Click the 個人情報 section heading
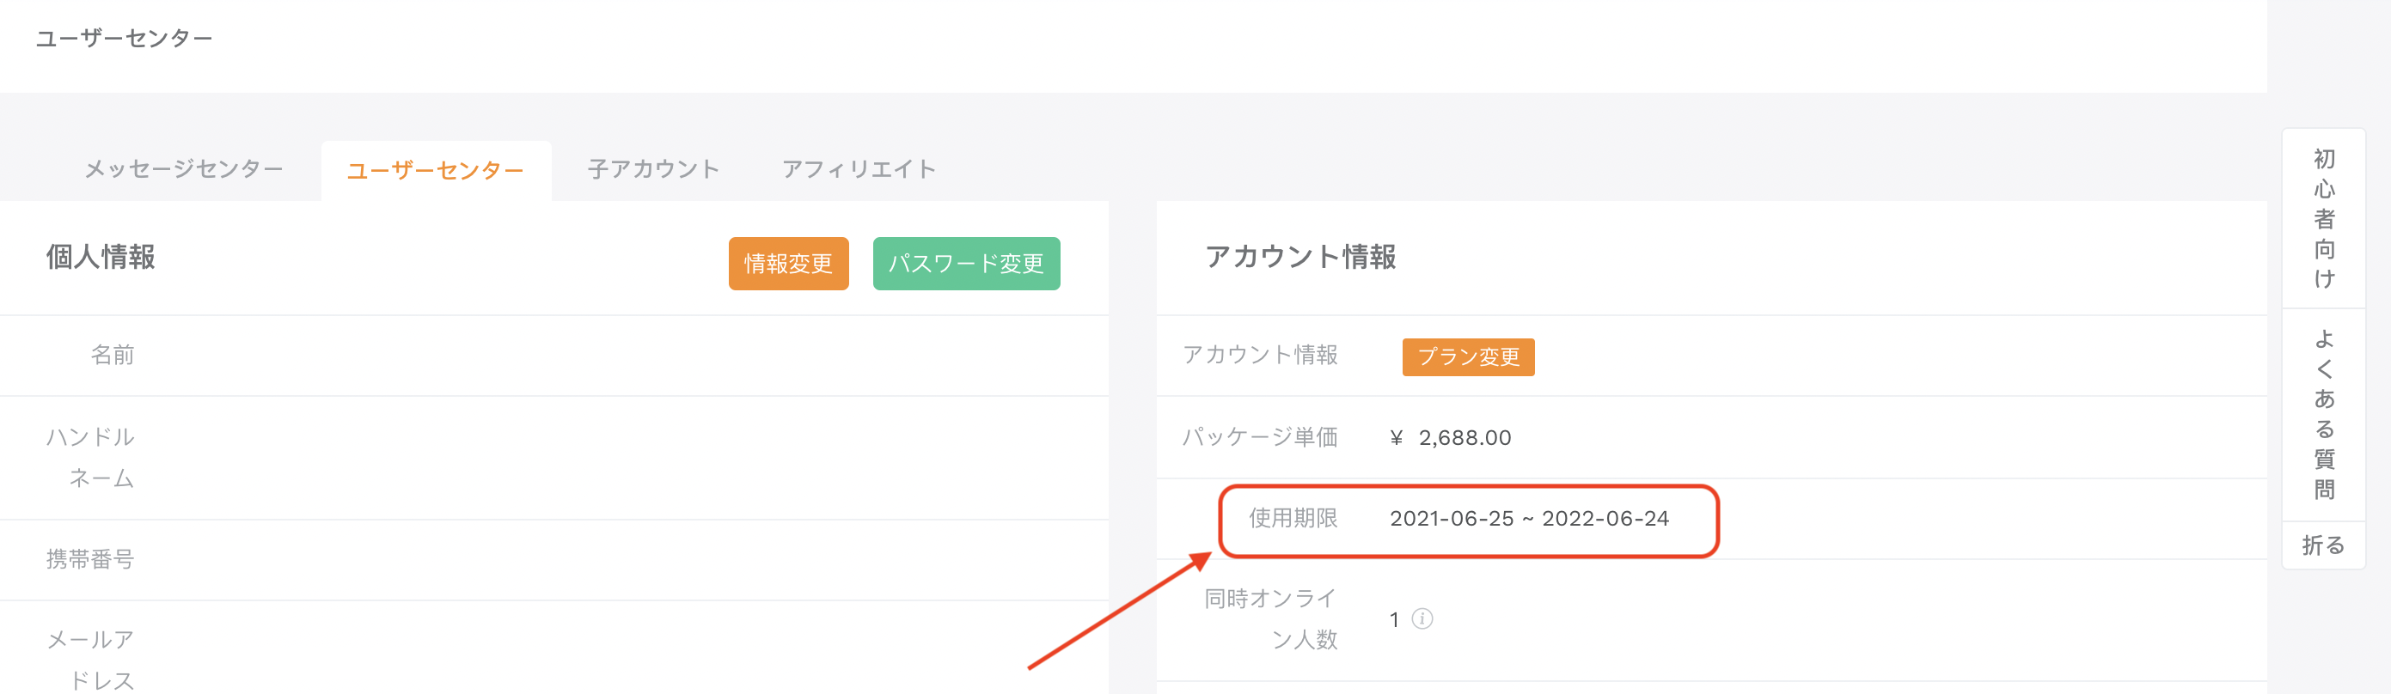The image size is (2391, 694). tap(101, 257)
